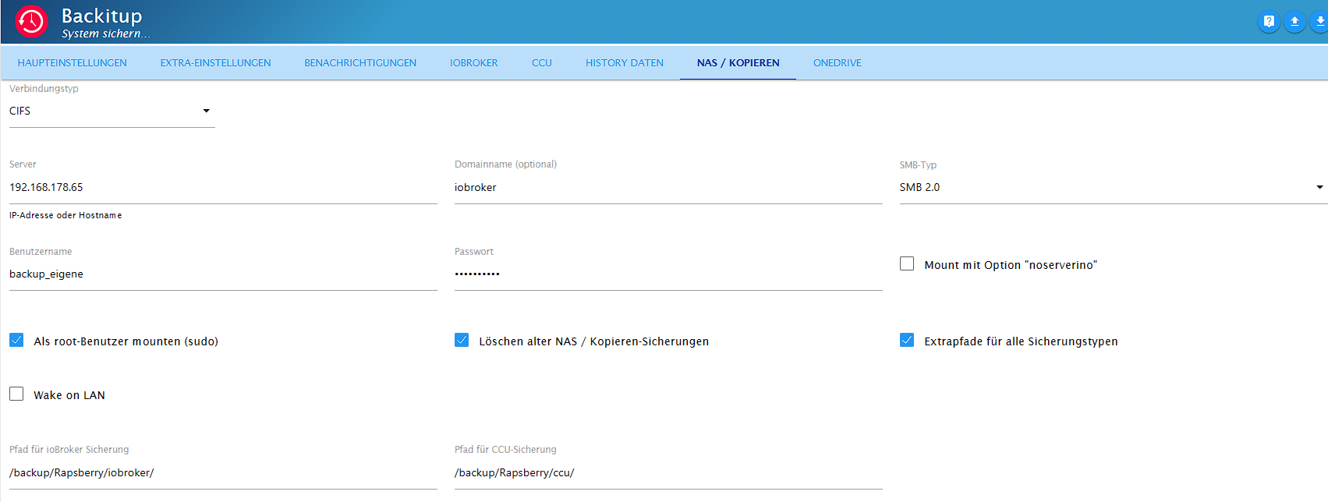Enable the Wake on LAN checkbox
1328x502 pixels.
point(16,394)
